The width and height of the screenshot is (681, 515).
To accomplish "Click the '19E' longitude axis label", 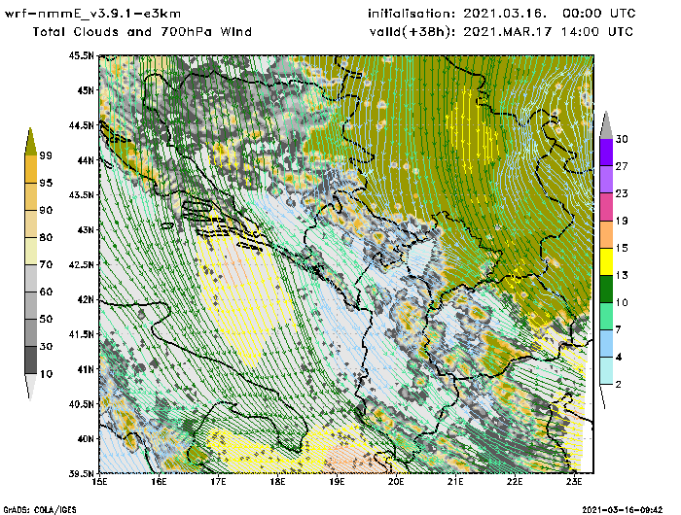I will point(337,482).
